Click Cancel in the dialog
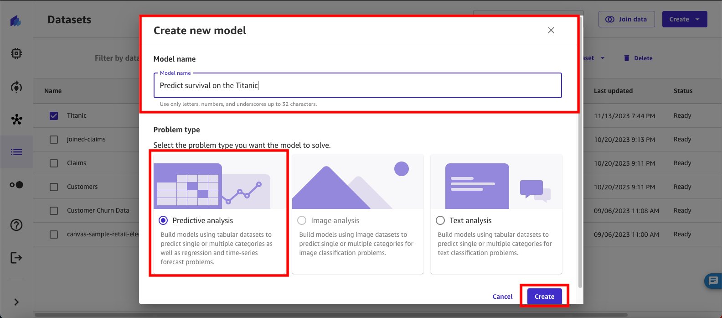Viewport: 722px width, 318px height. tap(503, 297)
